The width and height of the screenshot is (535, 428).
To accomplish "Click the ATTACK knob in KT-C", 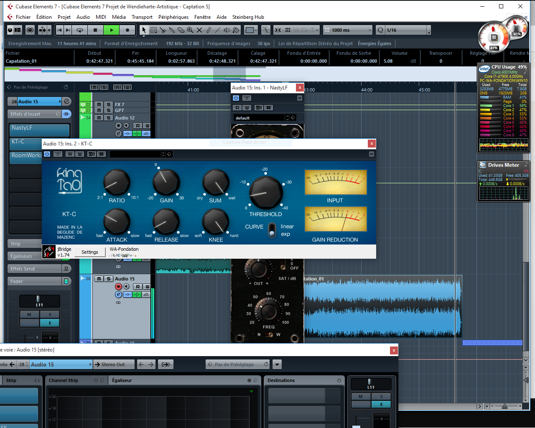I will (117, 222).
